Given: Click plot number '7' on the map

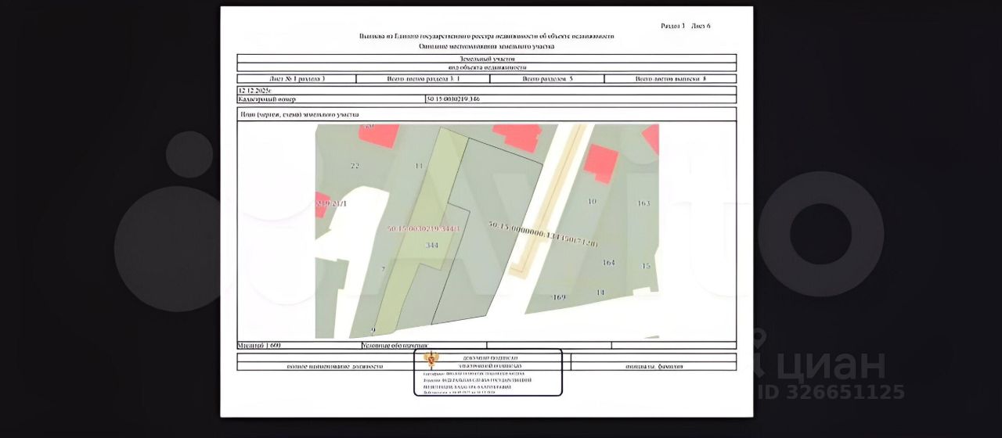Looking at the screenshot, I should 383,269.
